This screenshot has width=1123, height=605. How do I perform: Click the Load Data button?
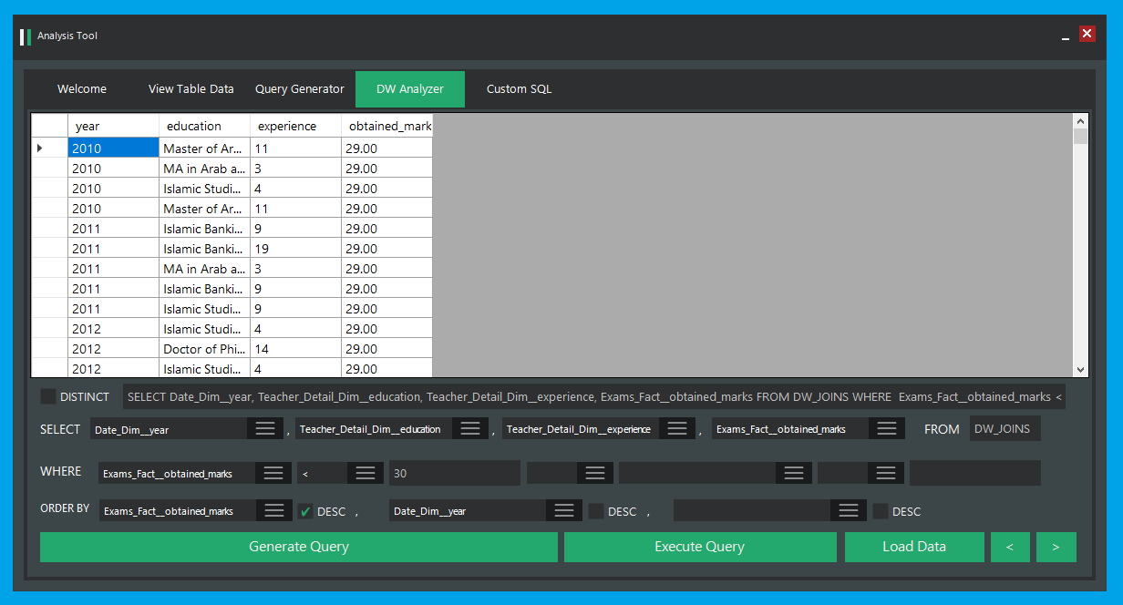[x=914, y=547]
